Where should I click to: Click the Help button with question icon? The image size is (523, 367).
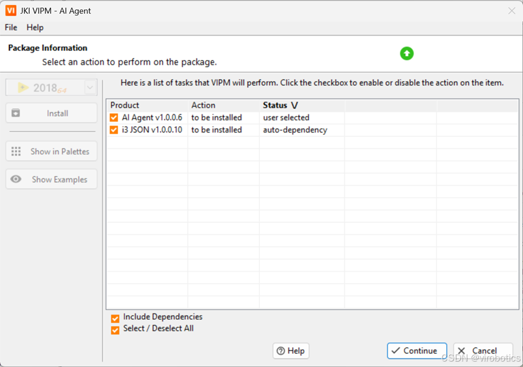coord(291,351)
